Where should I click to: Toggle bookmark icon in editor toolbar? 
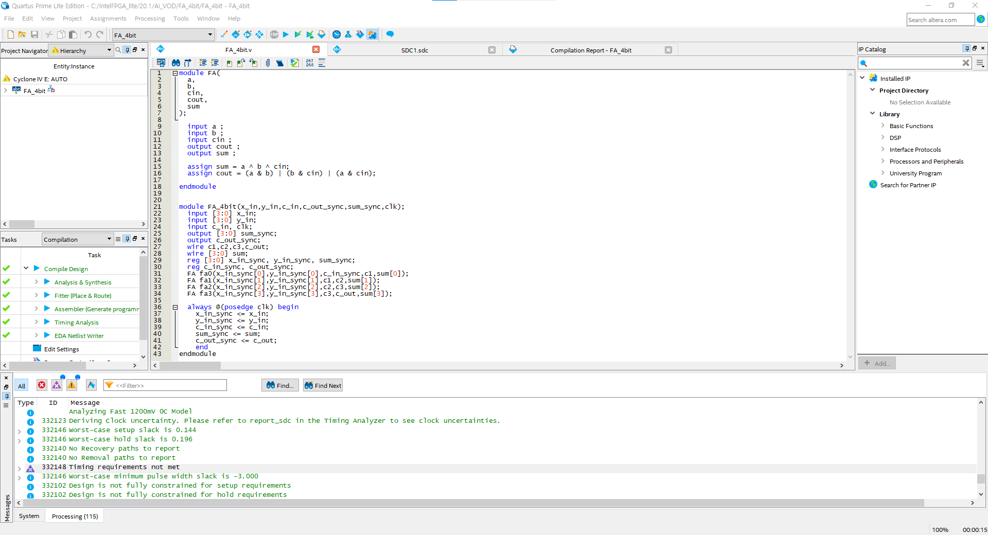pyautogui.click(x=229, y=63)
